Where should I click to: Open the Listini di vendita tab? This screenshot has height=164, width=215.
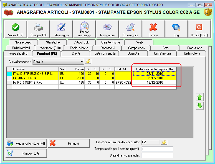pyautogui.click(x=105, y=53)
